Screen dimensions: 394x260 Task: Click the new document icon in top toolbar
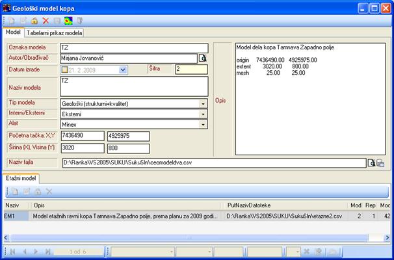click(x=12, y=21)
